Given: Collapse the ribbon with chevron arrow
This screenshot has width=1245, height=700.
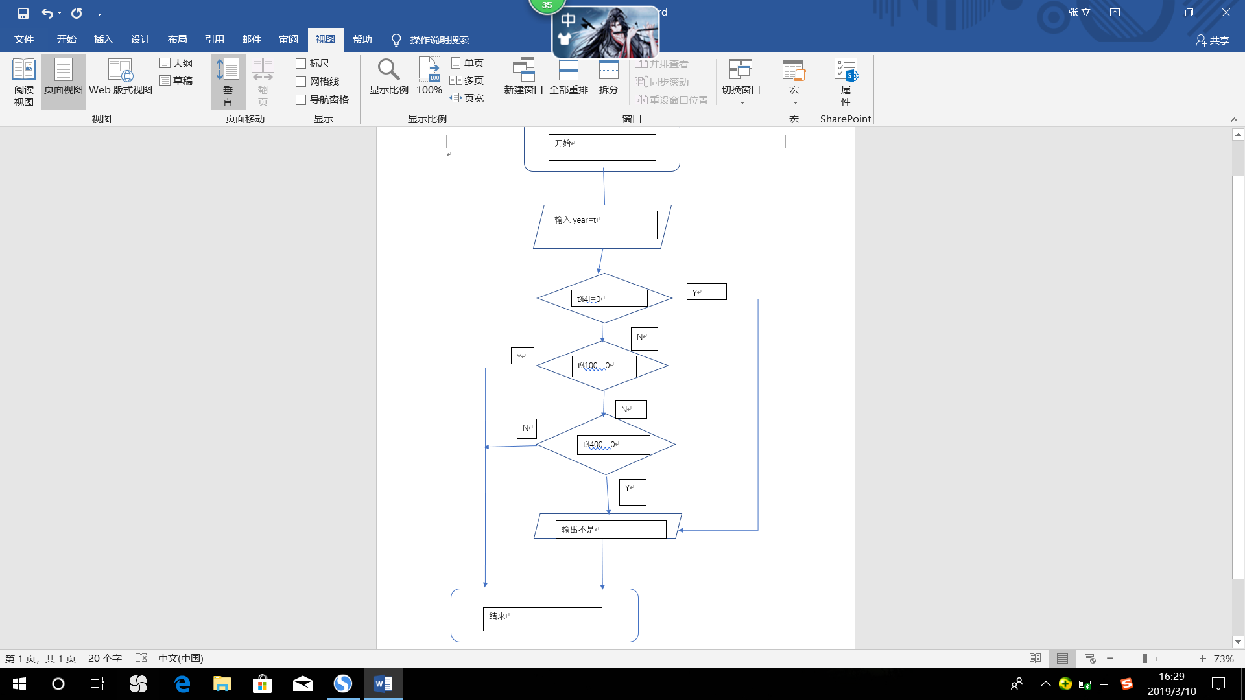Looking at the screenshot, I should pyautogui.click(x=1234, y=120).
